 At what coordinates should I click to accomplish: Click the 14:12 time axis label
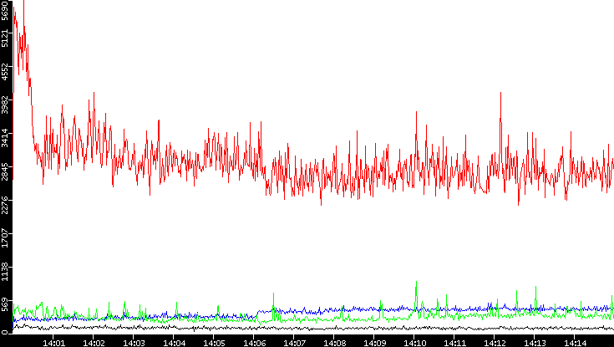point(495,343)
